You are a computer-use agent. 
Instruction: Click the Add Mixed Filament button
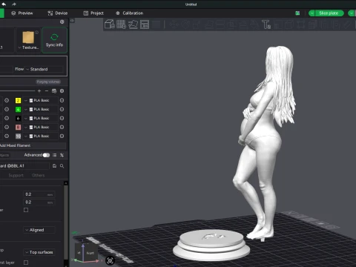pyautogui.click(x=33, y=145)
